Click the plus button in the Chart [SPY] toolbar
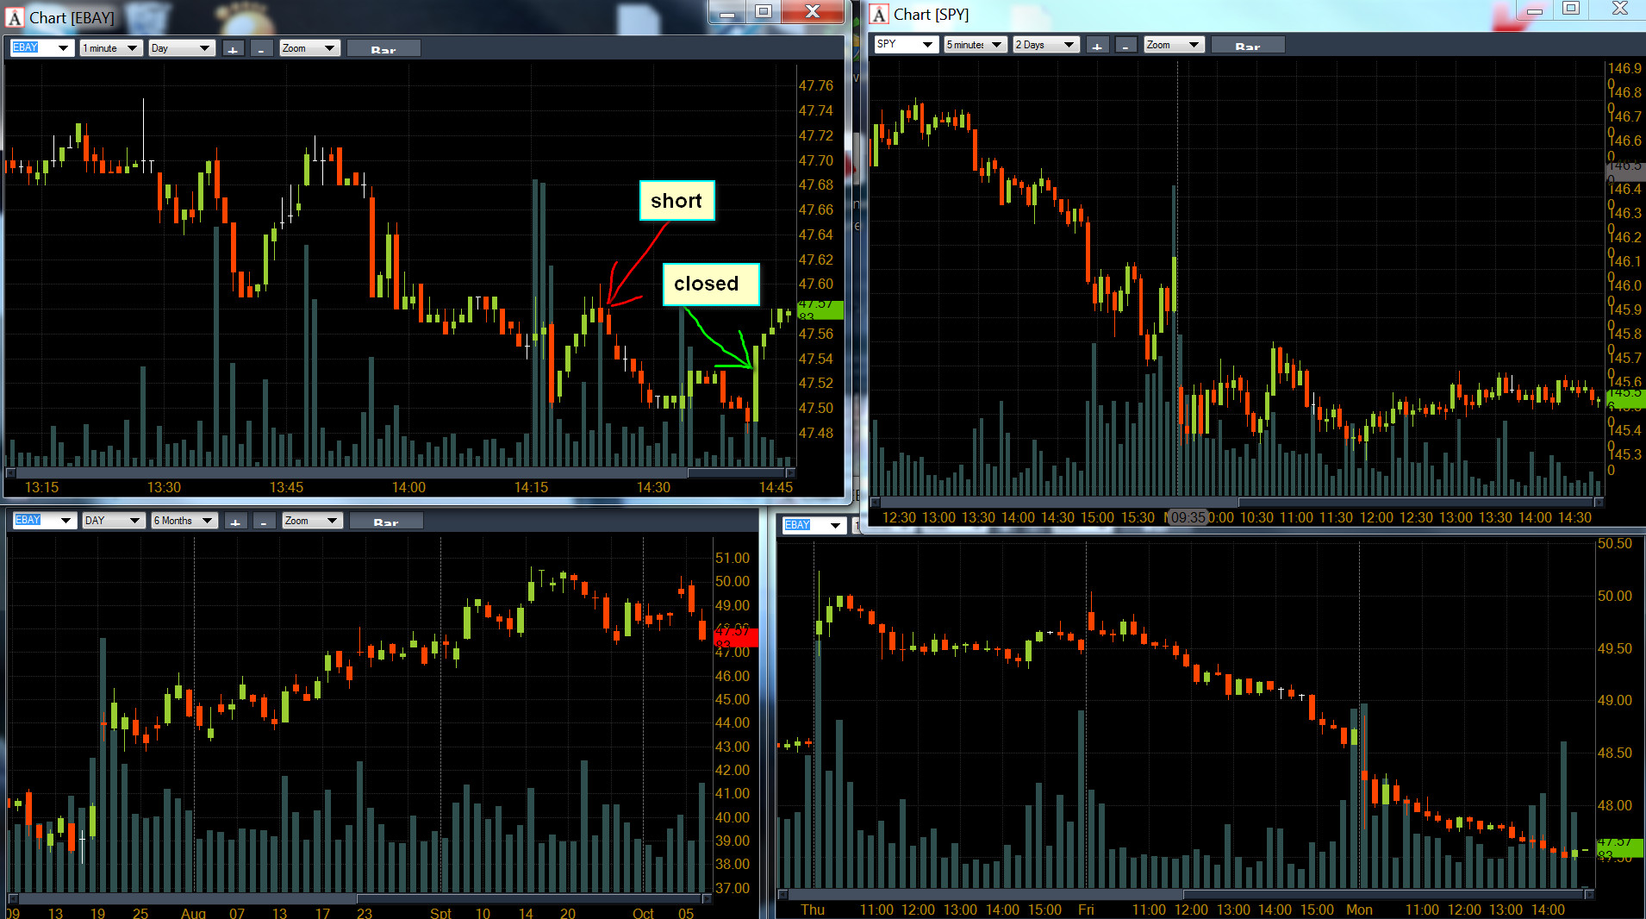The width and height of the screenshot is (1646, 919). pos(1097,45)
